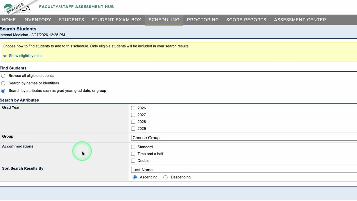Screen dimensions: 357x201
Task: Open the Proctoring menu
Action: (203, 20)
